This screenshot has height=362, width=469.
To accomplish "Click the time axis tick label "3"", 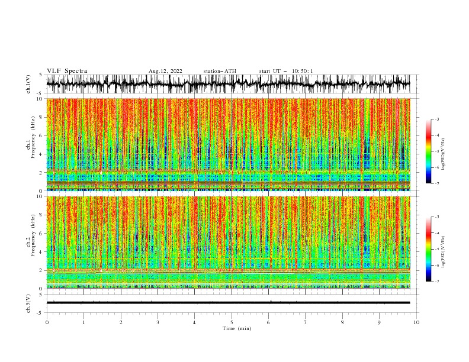I will click(158, 322).
